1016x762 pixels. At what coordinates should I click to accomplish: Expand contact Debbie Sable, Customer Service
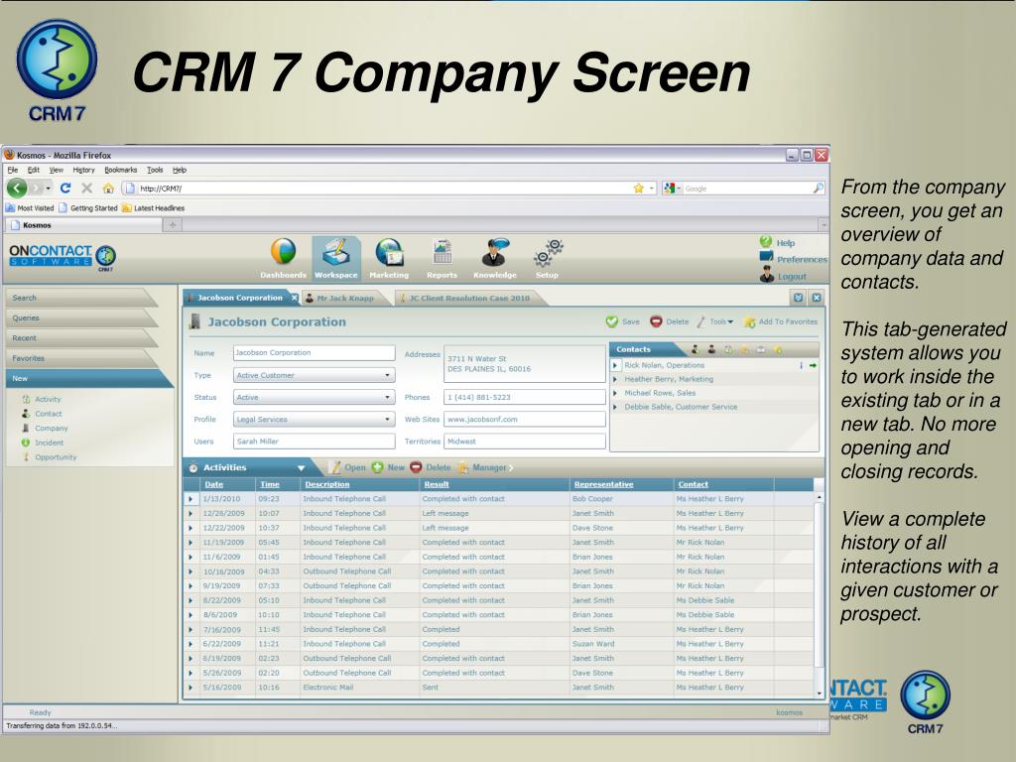point(615,407)
